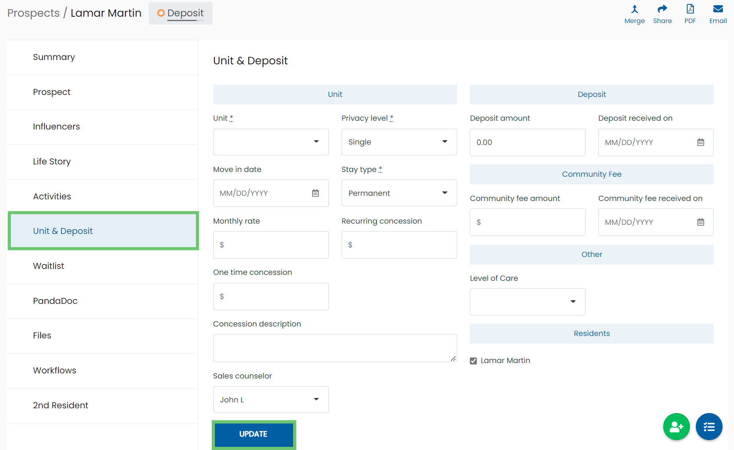Open the Files section
The image size is (734, 450).
tap(102, 336)
